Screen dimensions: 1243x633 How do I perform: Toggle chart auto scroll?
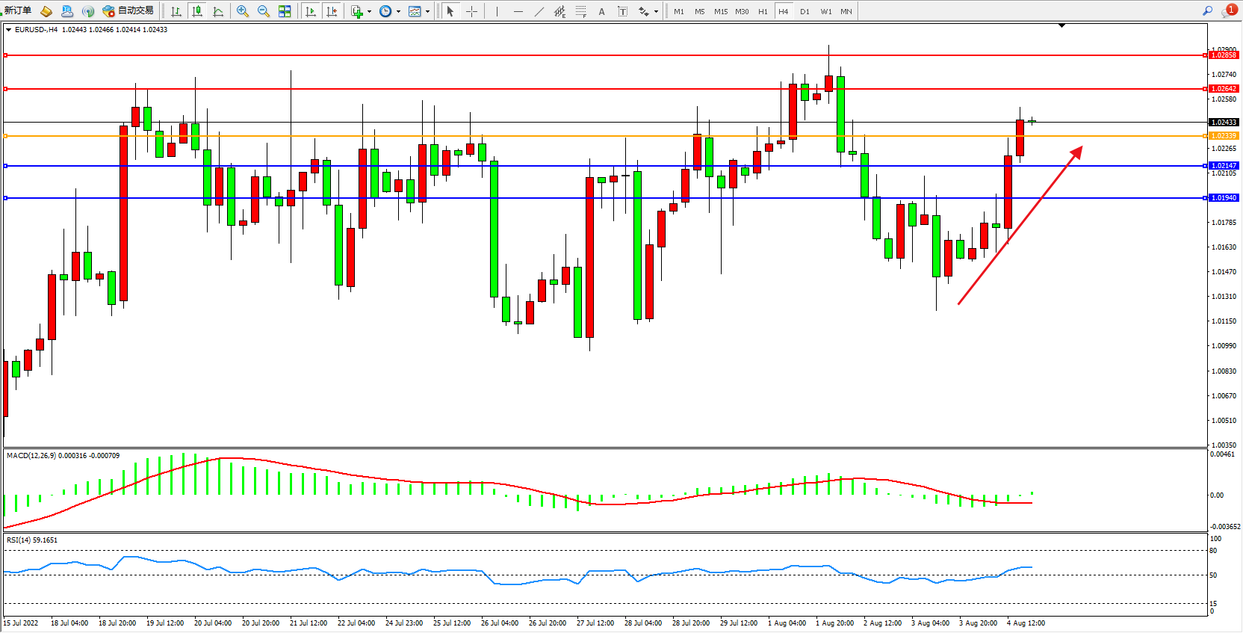click(x=311, y=11)
